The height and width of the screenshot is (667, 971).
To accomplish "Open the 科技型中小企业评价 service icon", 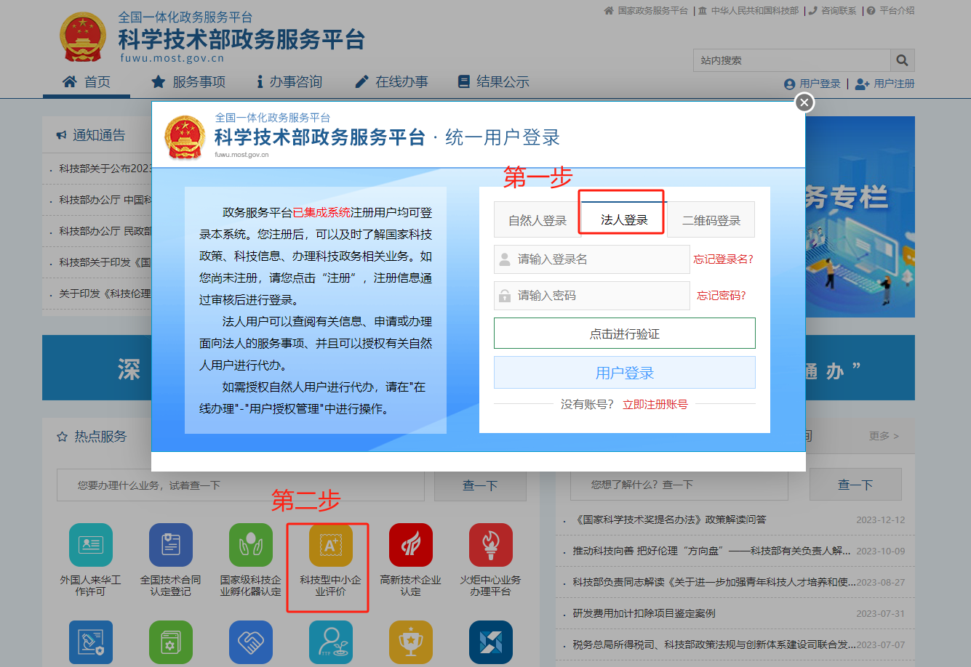I will (x=330, y=545).
